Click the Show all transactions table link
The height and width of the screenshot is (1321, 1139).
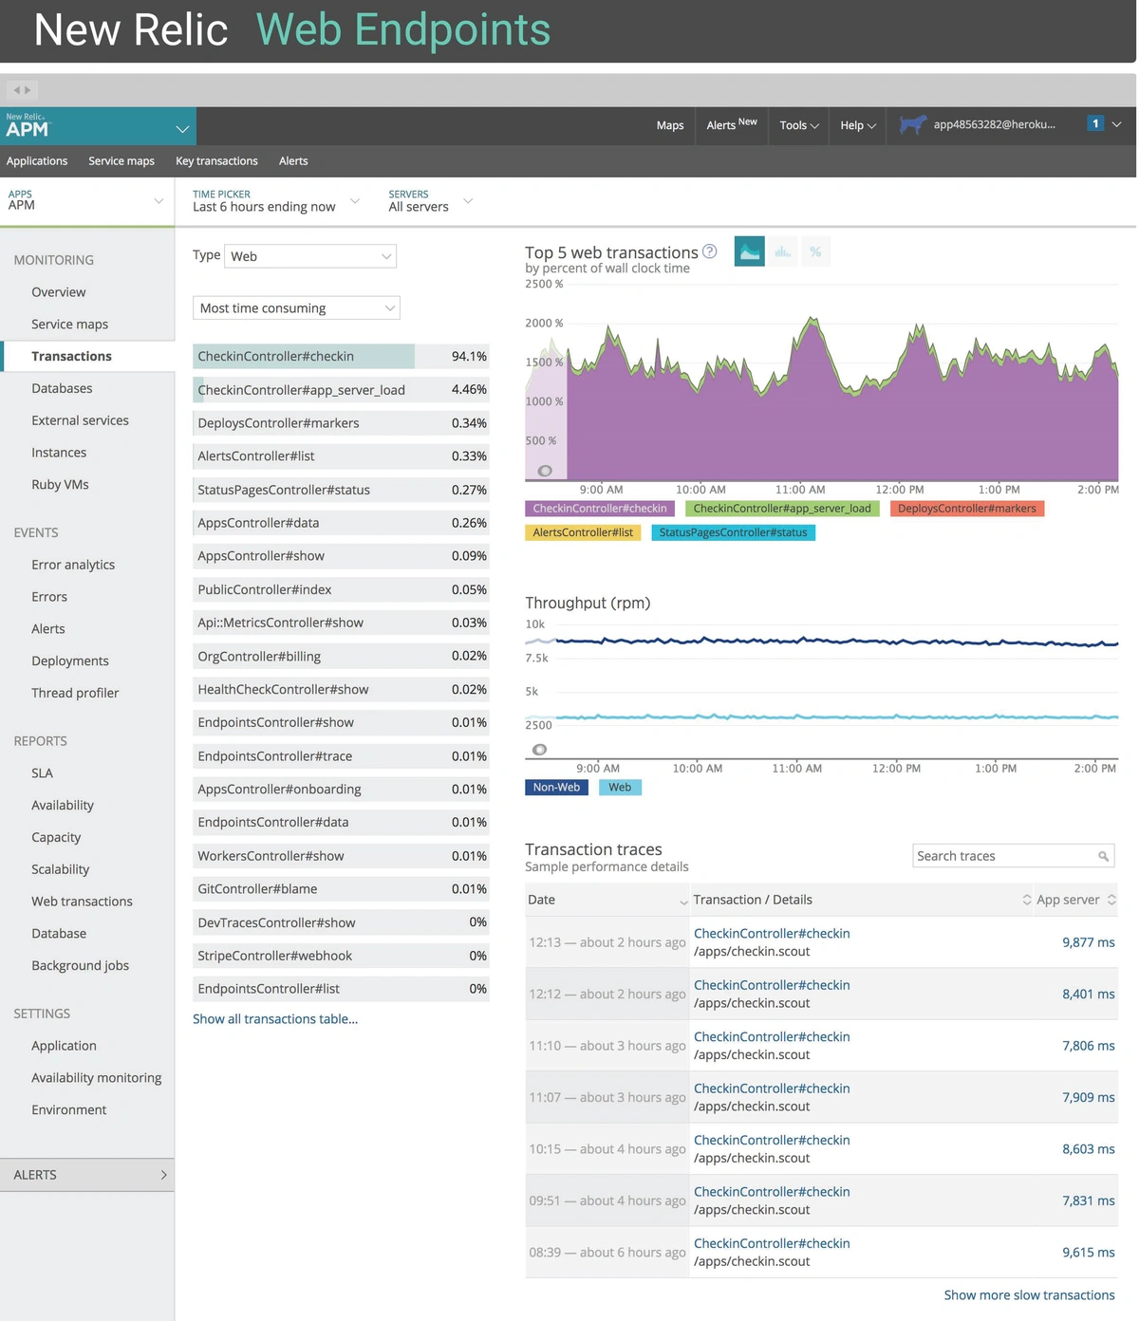(x=275, y=1019)
